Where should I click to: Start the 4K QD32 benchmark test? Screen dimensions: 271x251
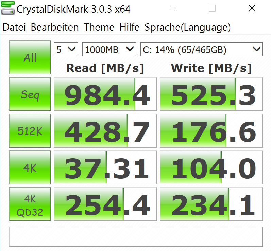30,204
